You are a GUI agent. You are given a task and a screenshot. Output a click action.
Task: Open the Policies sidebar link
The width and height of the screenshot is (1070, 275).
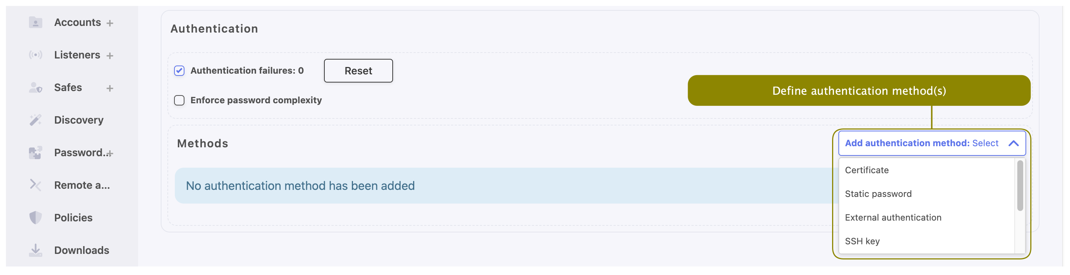point(73,218)
